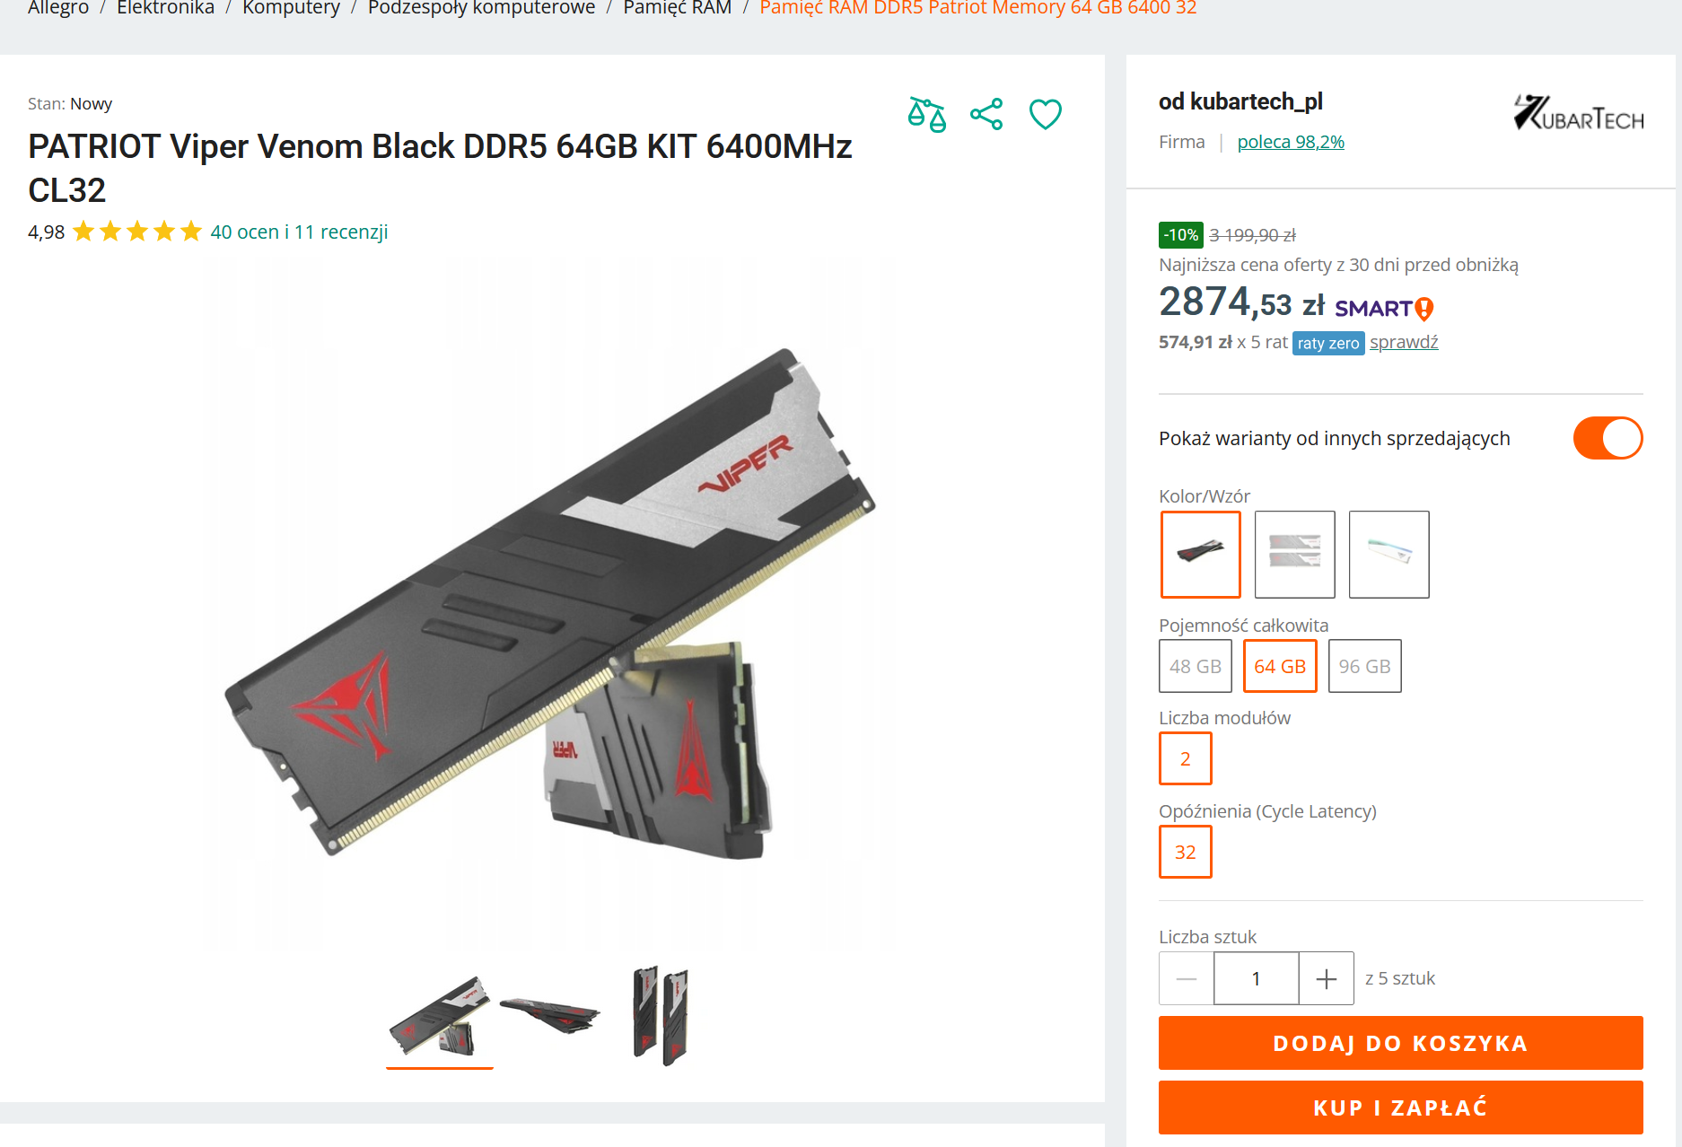
Task: Select the 96 GB capacity option
Action: [1364, 666]
